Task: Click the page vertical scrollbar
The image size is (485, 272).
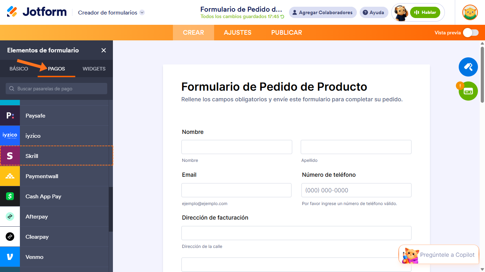Action: (482, 74)
